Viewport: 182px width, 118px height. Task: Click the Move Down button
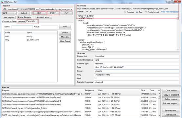(x=65, y=41)
